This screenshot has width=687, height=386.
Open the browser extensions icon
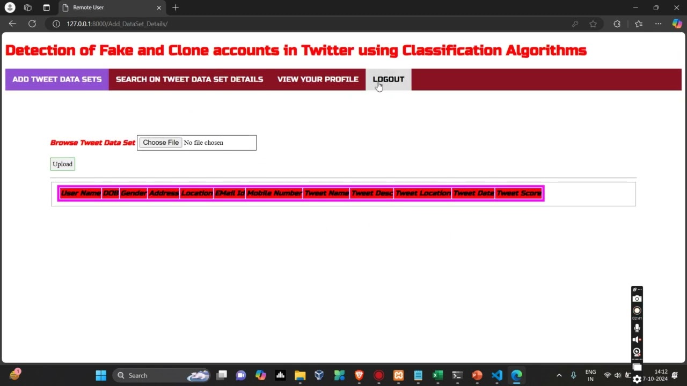pyautogui.click(x=617, y=24)
